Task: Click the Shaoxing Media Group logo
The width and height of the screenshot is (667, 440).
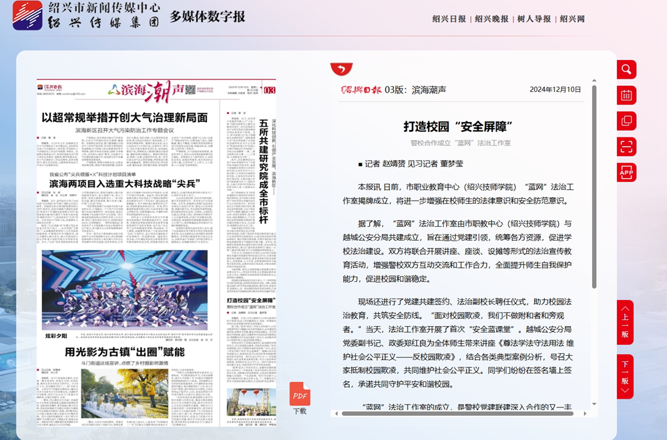Action: point(27,15)
